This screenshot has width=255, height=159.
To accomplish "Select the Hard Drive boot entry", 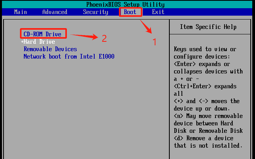I will click(x=39, y=42).
